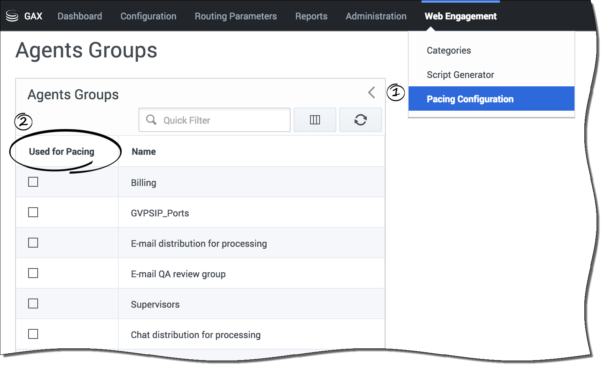
Task: Tick the E-mail QA review group checkbox
Action: 33,273
